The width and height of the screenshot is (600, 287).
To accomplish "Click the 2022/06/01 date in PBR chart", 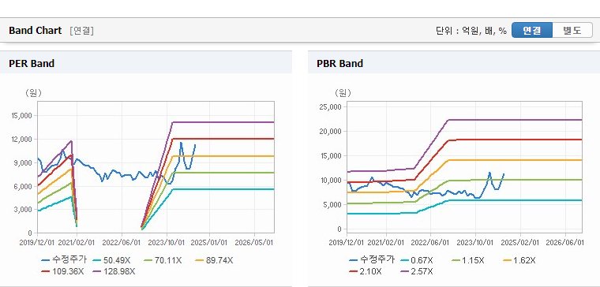I will (x=430, y=243).
